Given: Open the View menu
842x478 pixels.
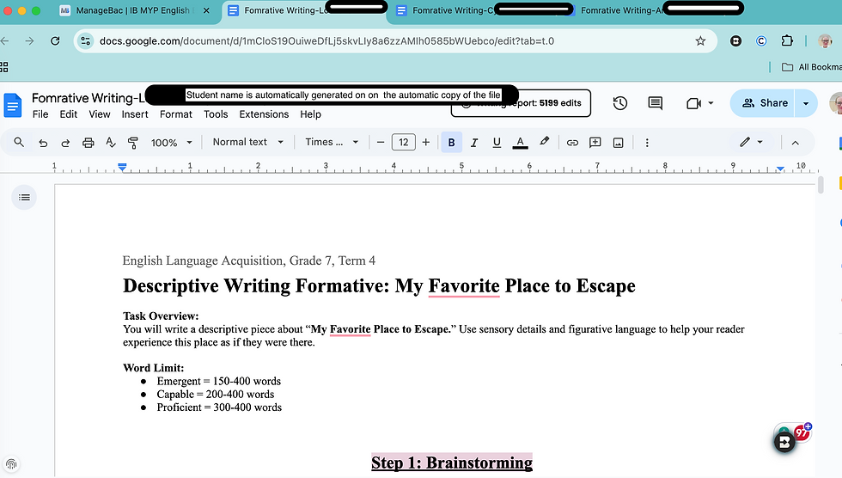Looking at the screenshot, I should [100, 113].
